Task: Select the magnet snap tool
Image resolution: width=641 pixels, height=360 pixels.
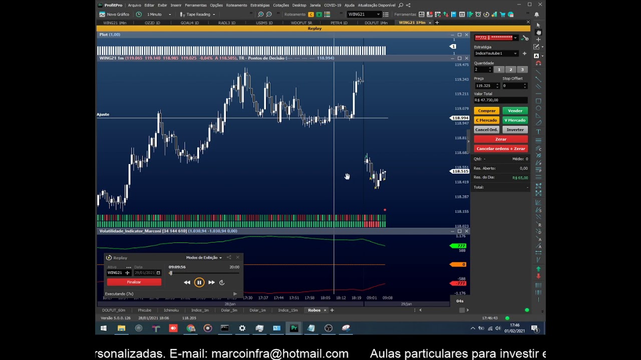Action: pos(538,63)
